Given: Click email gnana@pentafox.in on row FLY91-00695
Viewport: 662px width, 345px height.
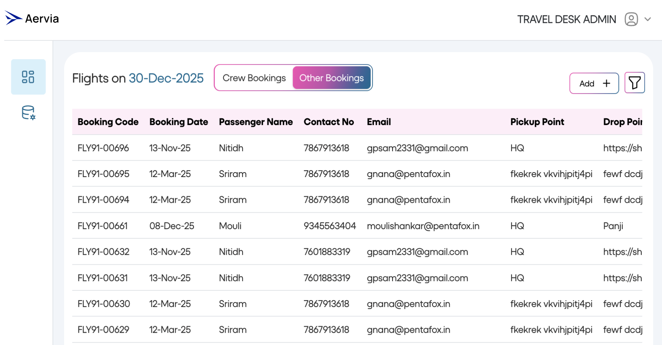Looking at the screenshot, I should click(408, 174).
